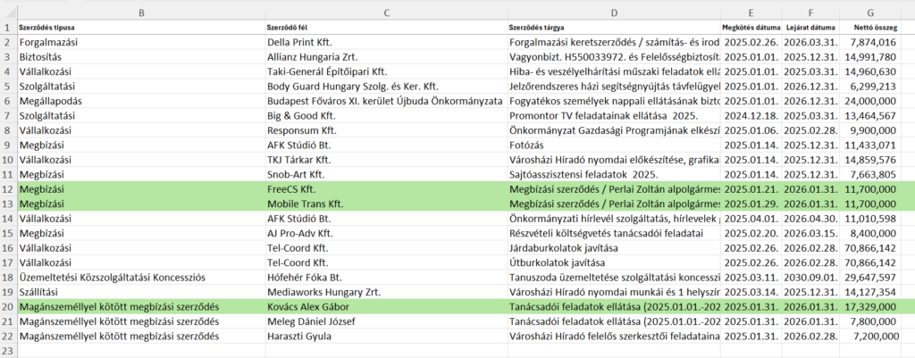
Task: Select the amount '14,127,354' cell
Action: (x=870, y=292)
